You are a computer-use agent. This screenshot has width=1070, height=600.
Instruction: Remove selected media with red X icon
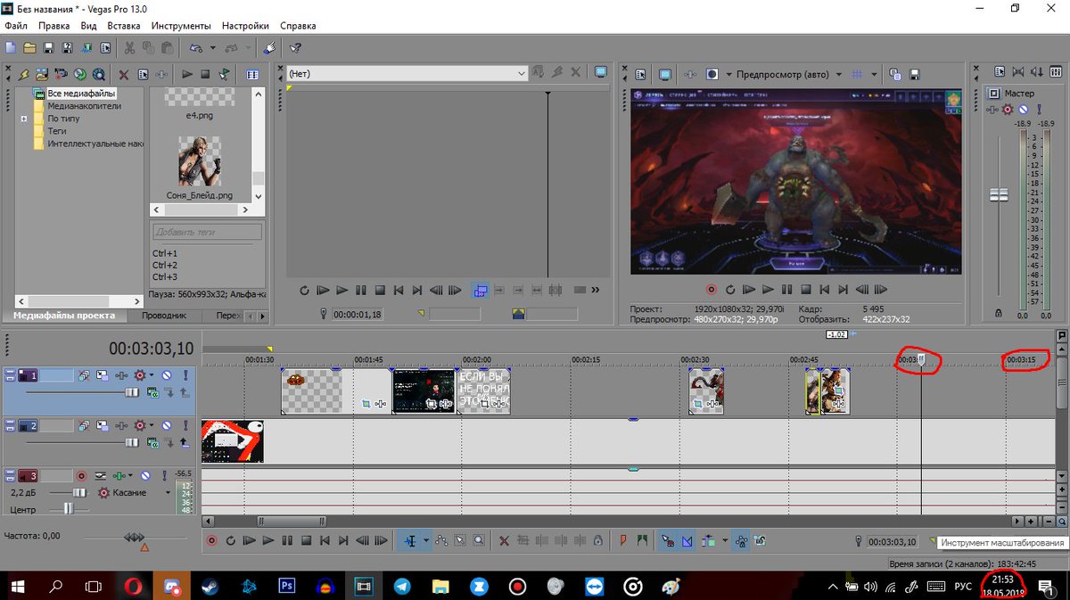(x=124, y=75)
